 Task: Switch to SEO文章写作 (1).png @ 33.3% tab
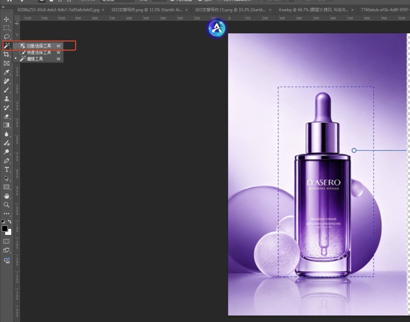[230, 10]
